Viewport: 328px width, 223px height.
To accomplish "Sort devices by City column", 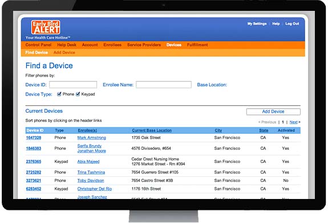I will click(218, 130).
